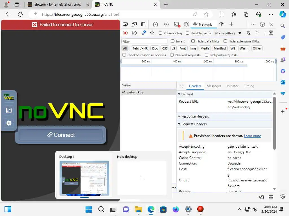Open the No throttling dropdown

pyautogui.click(x=228, y=33)
